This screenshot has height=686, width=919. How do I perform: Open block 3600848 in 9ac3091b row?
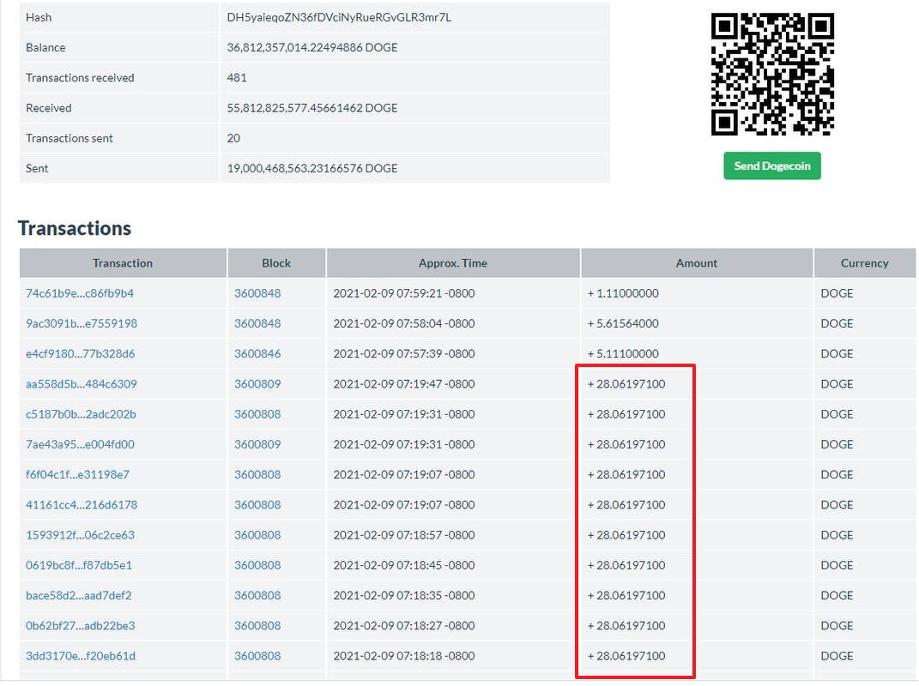coord(257,324)
